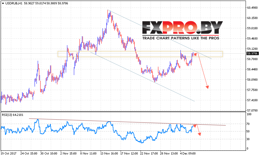
Task: Click the RSI(13) 64.2181 indicator label
Action: point(12,115)
